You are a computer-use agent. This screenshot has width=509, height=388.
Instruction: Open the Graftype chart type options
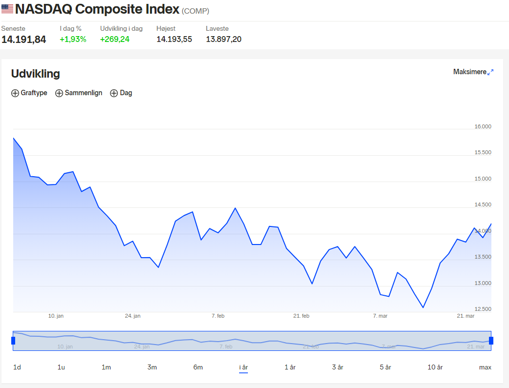click(29, 93)
